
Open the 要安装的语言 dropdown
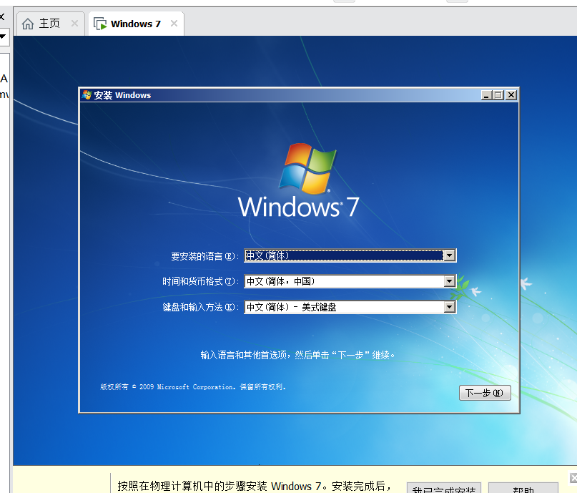(x=449, y=255)
